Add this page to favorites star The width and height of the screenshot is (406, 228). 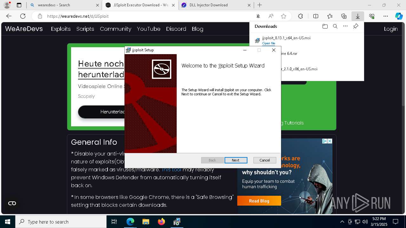pyautogui.click(x=284, y=16)
